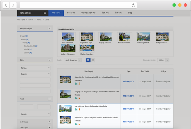Open the Kategoriler hamburger menu icon
Image resolution: width=191 pixels, height=129 pixels.
point(45,13)
